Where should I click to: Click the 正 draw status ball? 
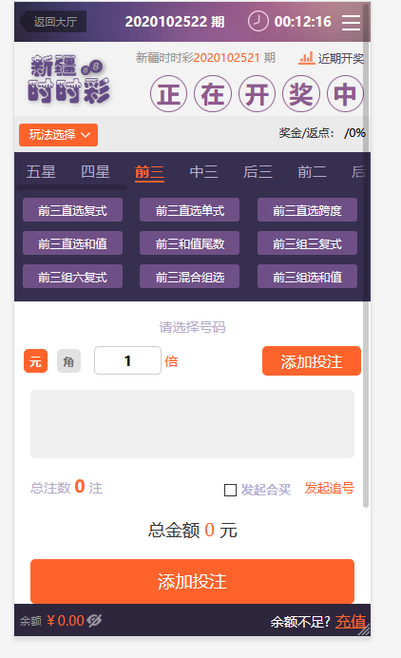(x=168, y=93)
